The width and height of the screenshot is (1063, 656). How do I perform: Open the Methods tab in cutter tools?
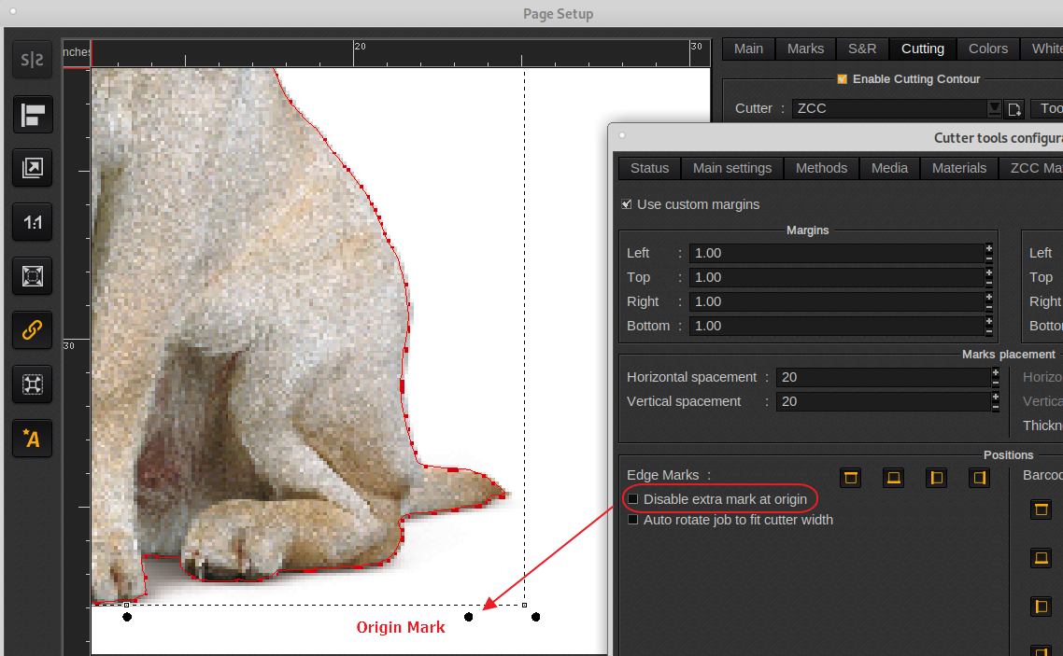pyautogui.click(x=821, y=168)
